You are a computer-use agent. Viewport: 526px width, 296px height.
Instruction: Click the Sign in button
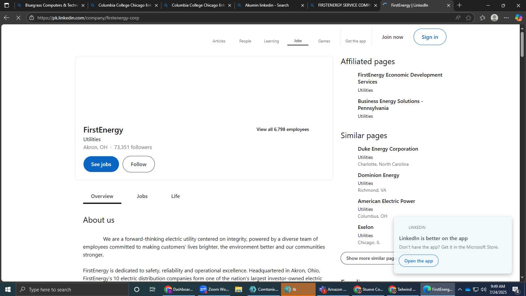[430, 37]
